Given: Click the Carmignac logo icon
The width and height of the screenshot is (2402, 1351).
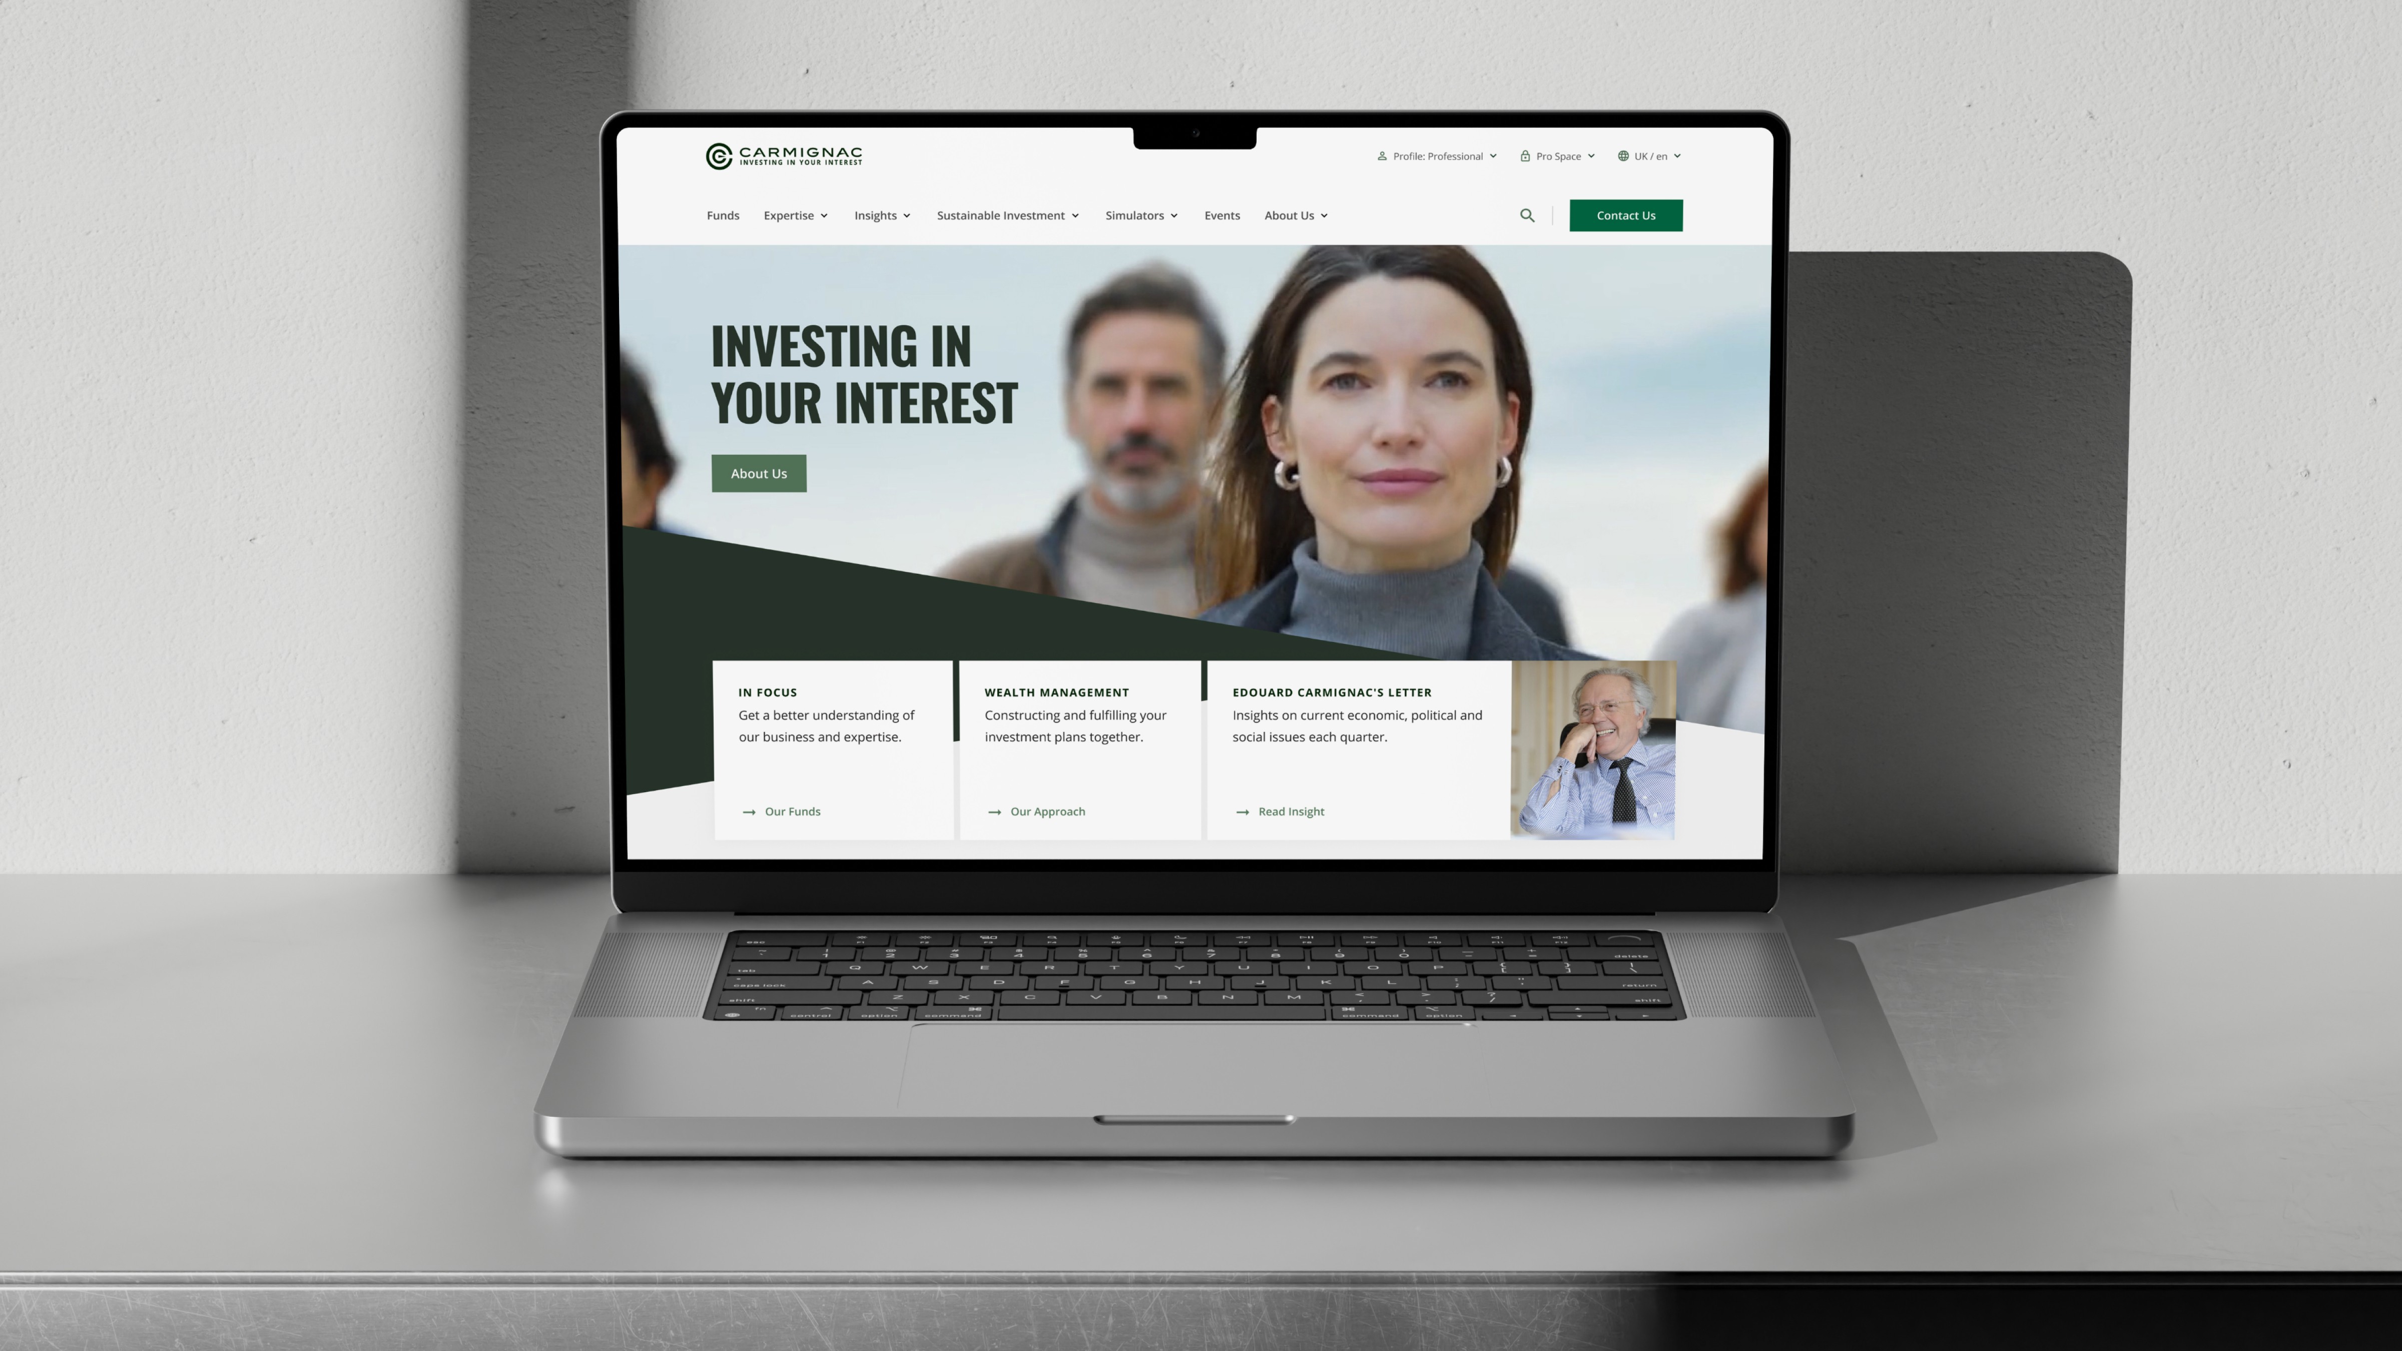Looking at the screenshot, I should 719,155.
